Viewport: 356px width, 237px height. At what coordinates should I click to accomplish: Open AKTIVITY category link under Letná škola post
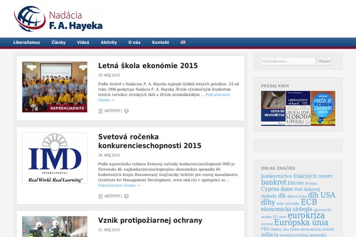click(x=112, y=111)
